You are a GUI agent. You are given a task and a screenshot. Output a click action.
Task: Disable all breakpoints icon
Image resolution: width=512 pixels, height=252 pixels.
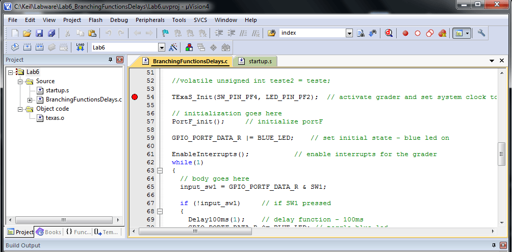(430, 33)
